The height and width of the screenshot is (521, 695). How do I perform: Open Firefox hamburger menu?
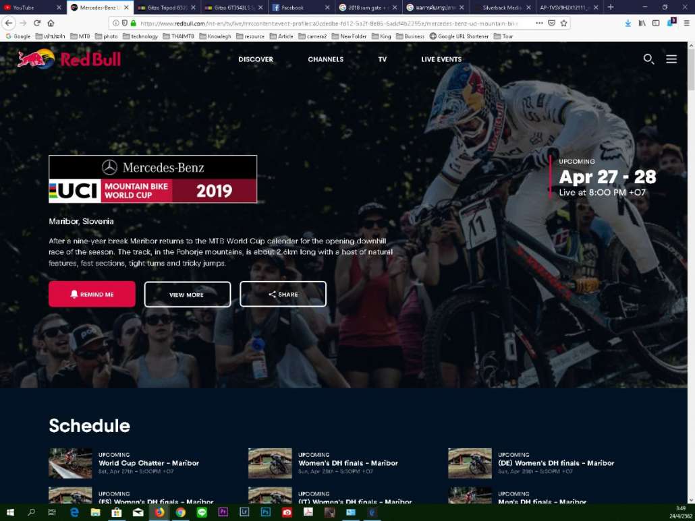point(686,23)
